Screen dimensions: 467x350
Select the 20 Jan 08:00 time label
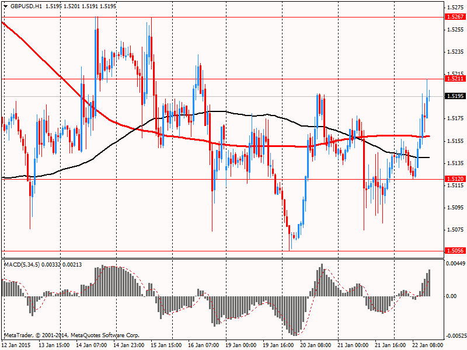pos(315,345)
